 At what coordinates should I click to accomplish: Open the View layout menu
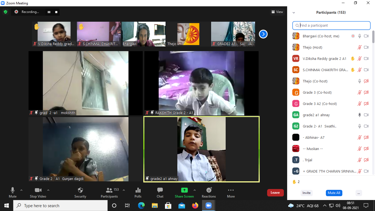click(x=277, y=12)
